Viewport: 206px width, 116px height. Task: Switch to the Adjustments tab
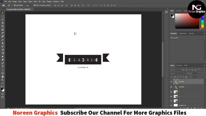click(x=183, y=34)
